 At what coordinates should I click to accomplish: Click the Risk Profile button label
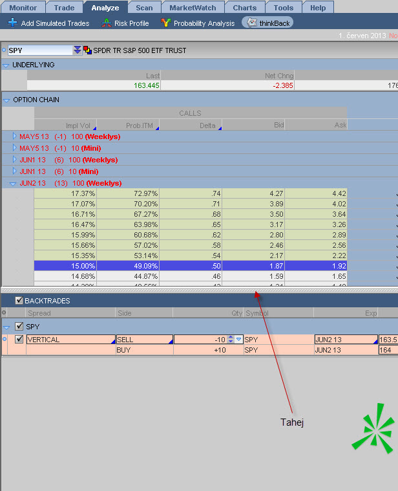coord(131,23)
